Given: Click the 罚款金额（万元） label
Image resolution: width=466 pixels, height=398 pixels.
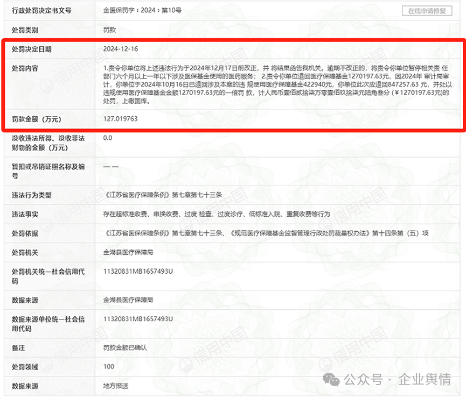Looking at the screenshot, I should 37,118.
